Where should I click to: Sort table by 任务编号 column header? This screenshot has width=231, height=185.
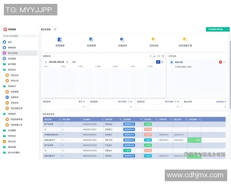click(x=92, y=119)
